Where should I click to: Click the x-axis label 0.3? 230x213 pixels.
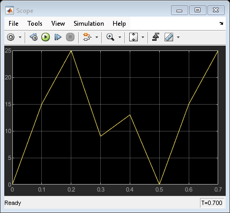coord(101,189)
